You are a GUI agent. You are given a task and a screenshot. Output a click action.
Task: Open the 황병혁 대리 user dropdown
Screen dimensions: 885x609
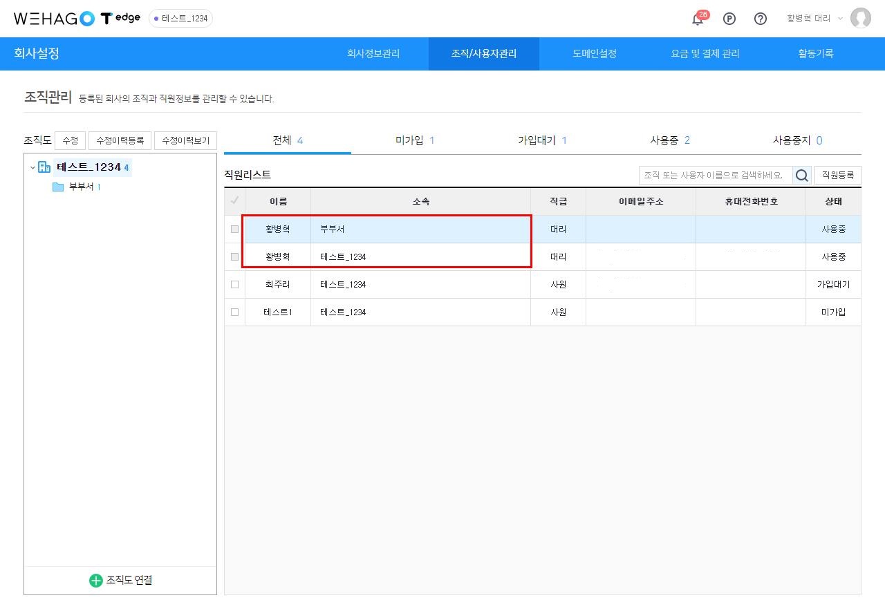[814, 19]
